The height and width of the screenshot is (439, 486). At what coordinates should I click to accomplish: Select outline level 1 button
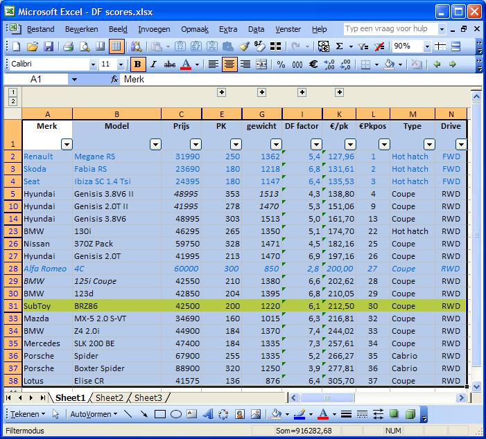coord(12,92)
